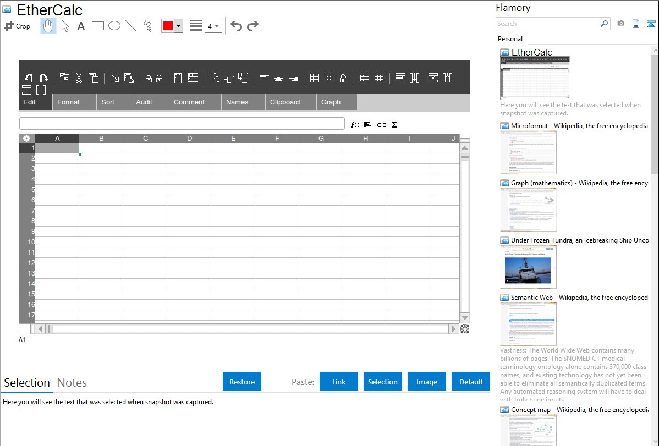
Task: Redo the last annotation
Action: pyautogui.click(x=252, y=26)
